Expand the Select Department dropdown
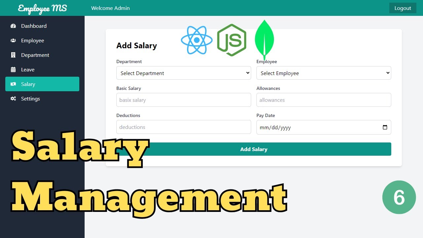This screenshot has height=238, width=423. point(184,73)
